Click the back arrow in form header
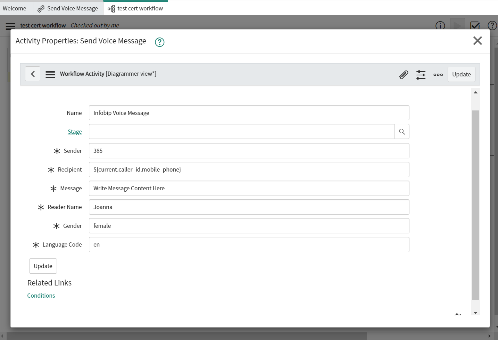The image size is (498, 340). tap(33, 74)
